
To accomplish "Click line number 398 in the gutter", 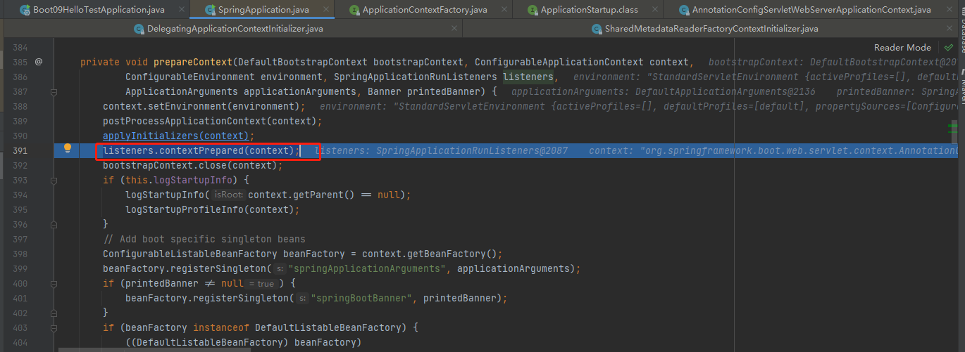I will 20,254.
